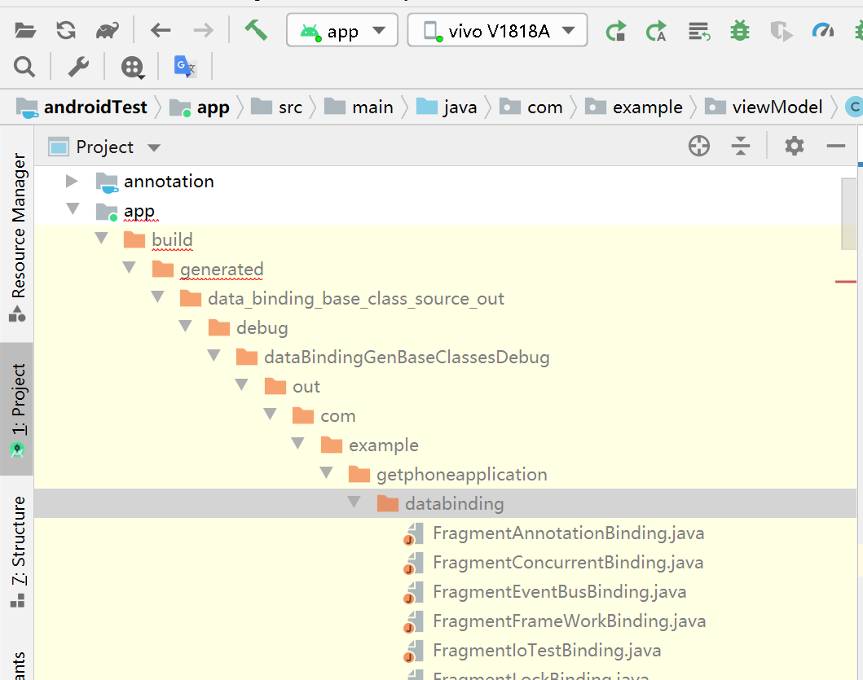The image size is (863, 680).
Task: Open the Resource Manager side tab
Action: pyautogui.click(x=18, y=236)
